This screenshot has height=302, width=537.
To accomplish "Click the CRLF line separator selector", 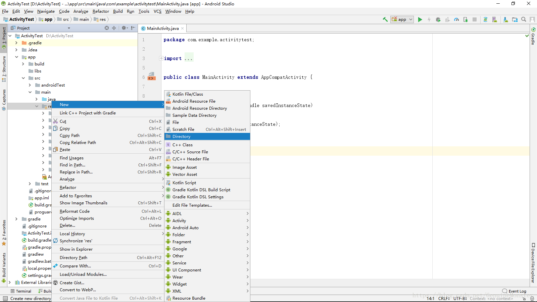I will pyautogui.click(x=444, y=298).
